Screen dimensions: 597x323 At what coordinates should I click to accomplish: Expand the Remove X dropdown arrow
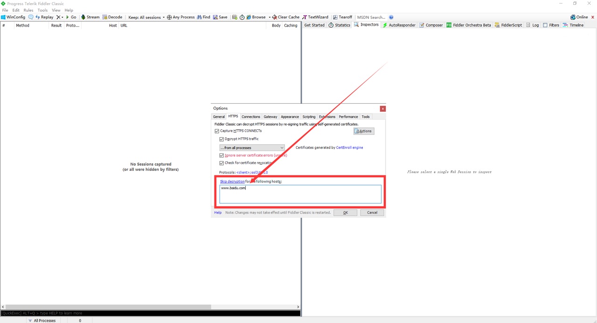62,17
